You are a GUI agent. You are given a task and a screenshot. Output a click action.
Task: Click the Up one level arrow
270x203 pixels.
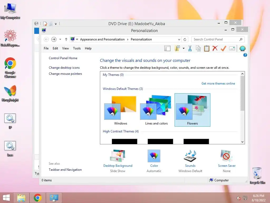66,39
